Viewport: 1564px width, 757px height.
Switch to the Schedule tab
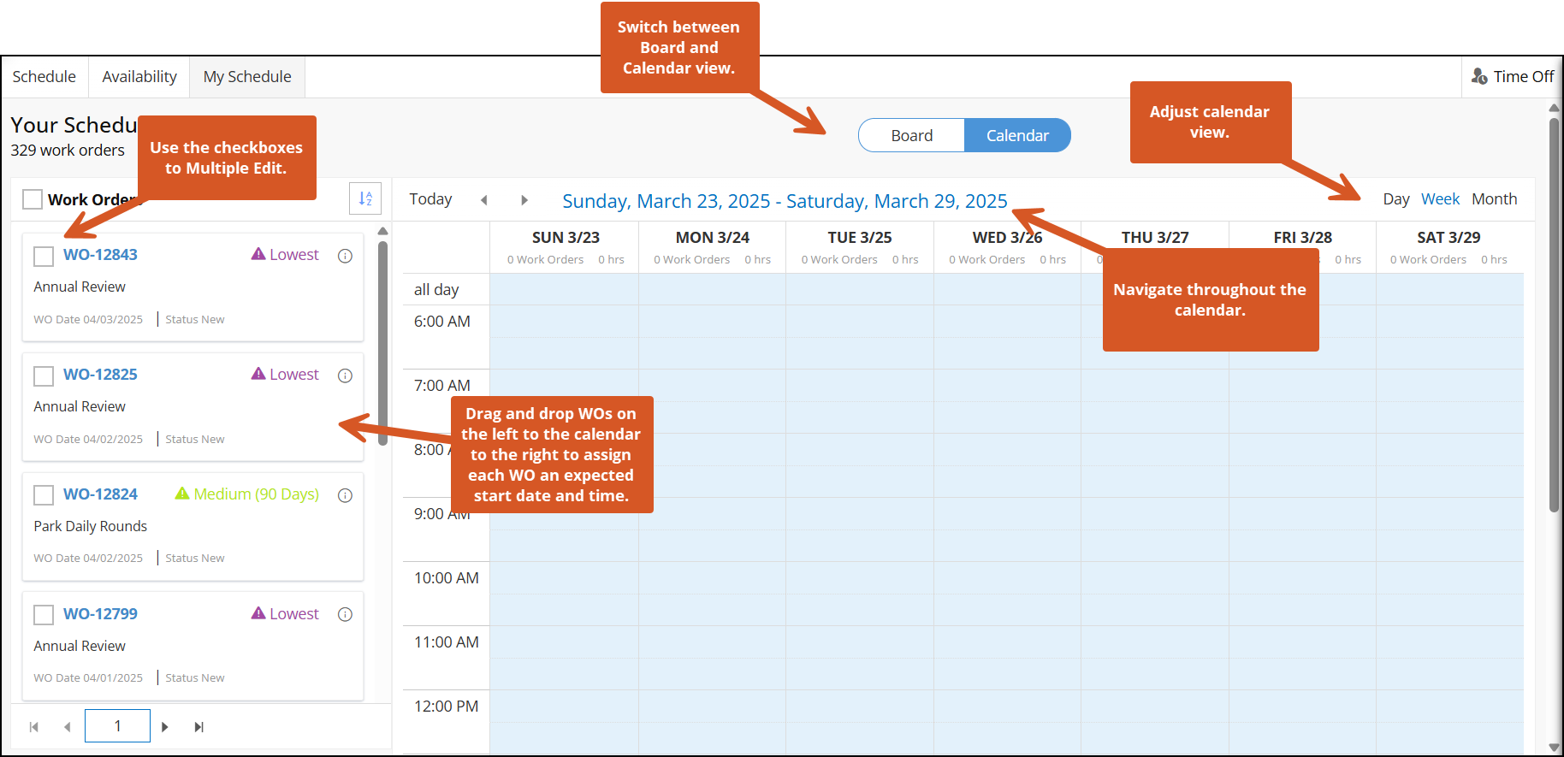(x=44, y=77)
